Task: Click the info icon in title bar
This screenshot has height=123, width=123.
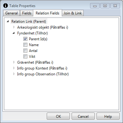Action: [6, 6]
